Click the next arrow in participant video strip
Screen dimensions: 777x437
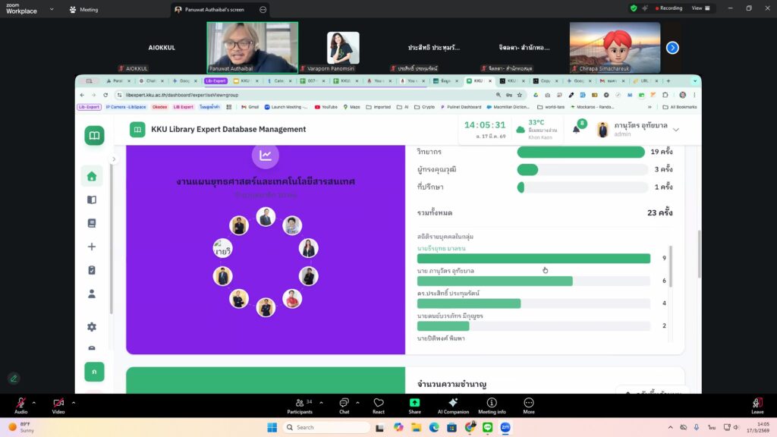tap(672, 48)
